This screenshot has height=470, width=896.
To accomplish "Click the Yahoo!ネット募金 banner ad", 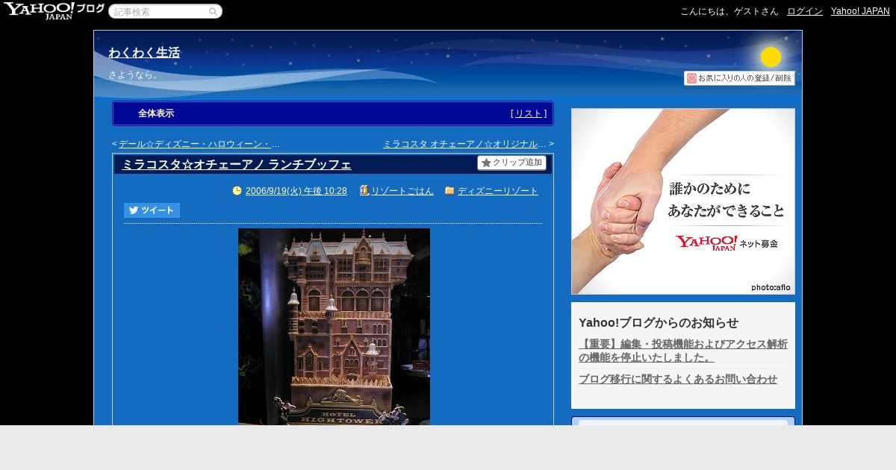I will click(x=683, y=201).
